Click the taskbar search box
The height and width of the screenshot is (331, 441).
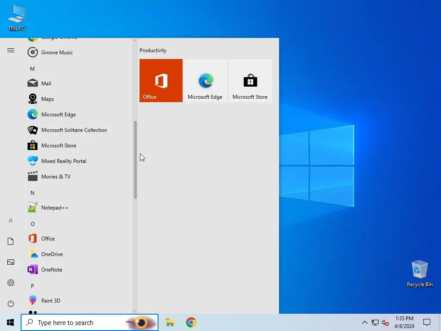click(x=90, y=322)
